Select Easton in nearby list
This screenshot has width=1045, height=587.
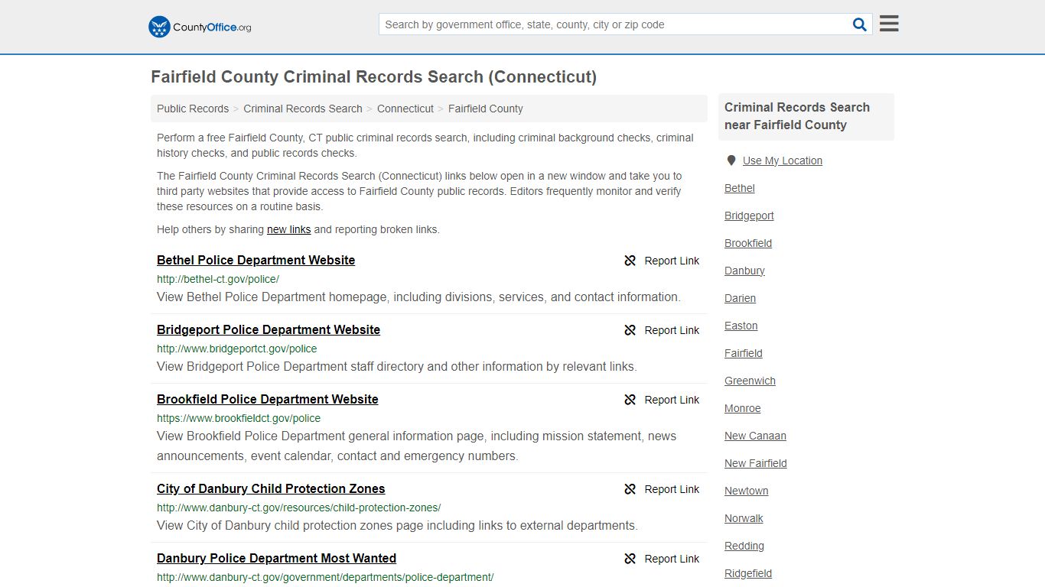pyautogui.click(x=741, y=326)
